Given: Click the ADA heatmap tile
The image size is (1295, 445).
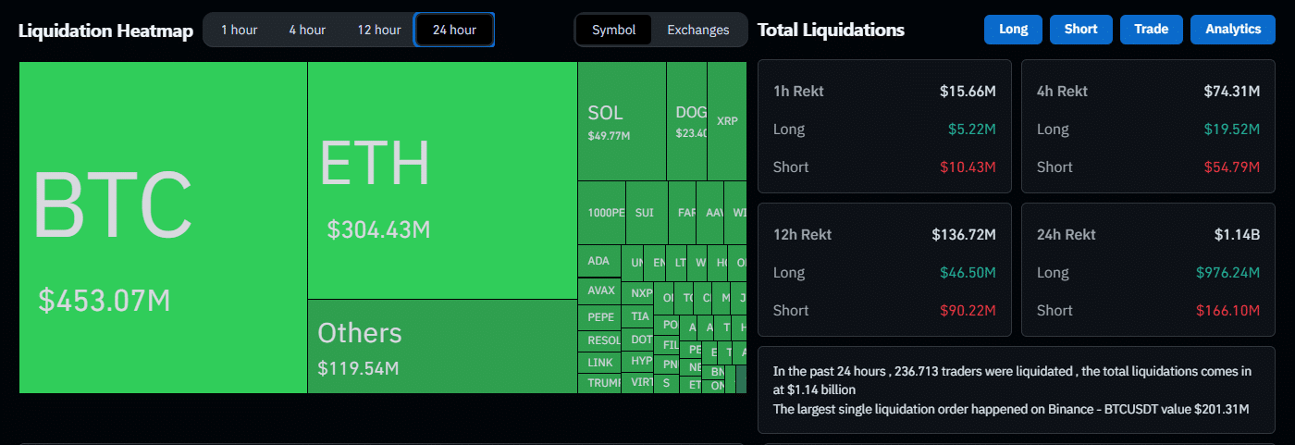Looking at the screenshot, I should pos(598,261).
